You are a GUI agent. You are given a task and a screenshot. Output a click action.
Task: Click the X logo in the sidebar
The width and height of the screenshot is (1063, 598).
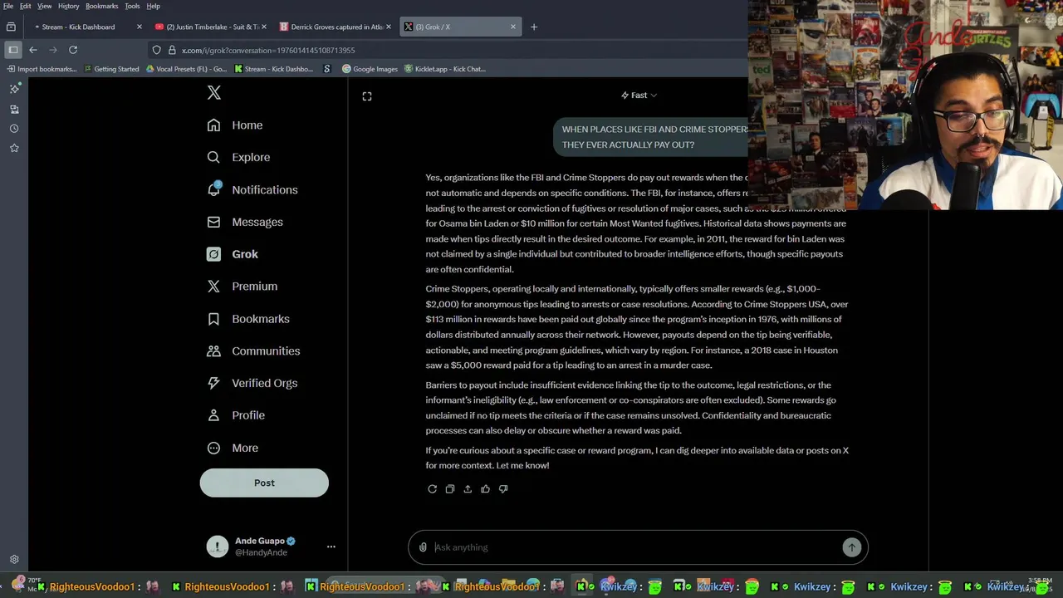(x=214, y=93)
